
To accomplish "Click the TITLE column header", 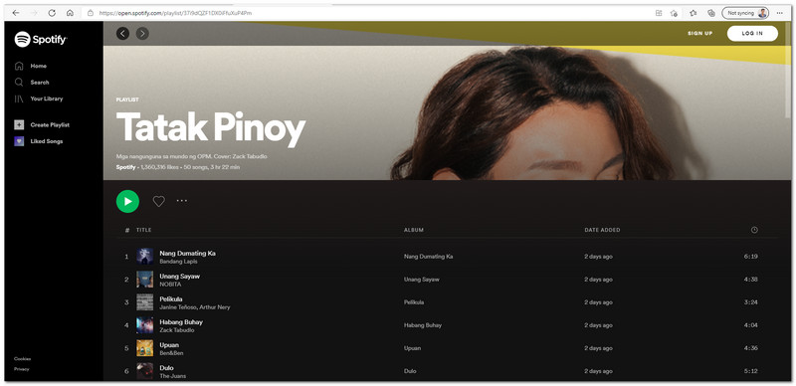I will point(143,230).
